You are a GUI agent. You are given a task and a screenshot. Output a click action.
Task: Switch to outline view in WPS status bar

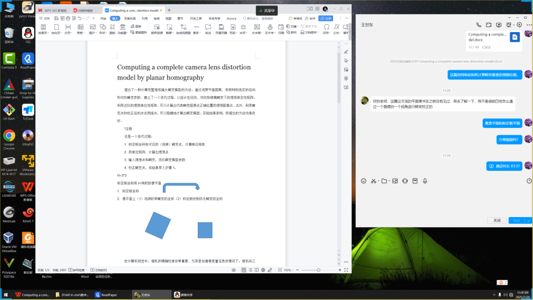[x=250, y=270]
